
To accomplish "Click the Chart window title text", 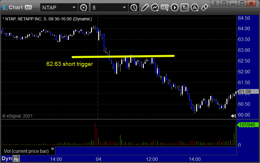I will (x=16, y=7).
